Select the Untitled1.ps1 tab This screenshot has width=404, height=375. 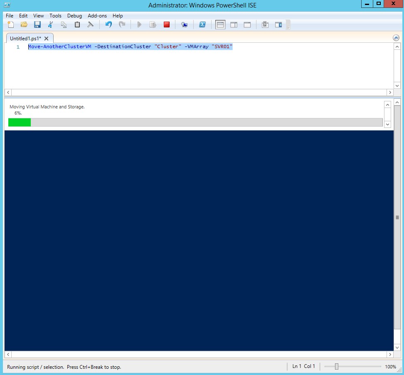pyautogui.click(x=25, y=39)
